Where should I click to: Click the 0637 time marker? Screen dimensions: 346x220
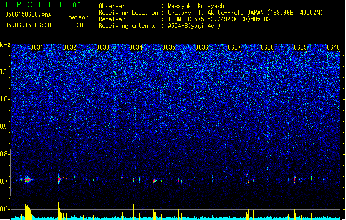coord(234,47)
